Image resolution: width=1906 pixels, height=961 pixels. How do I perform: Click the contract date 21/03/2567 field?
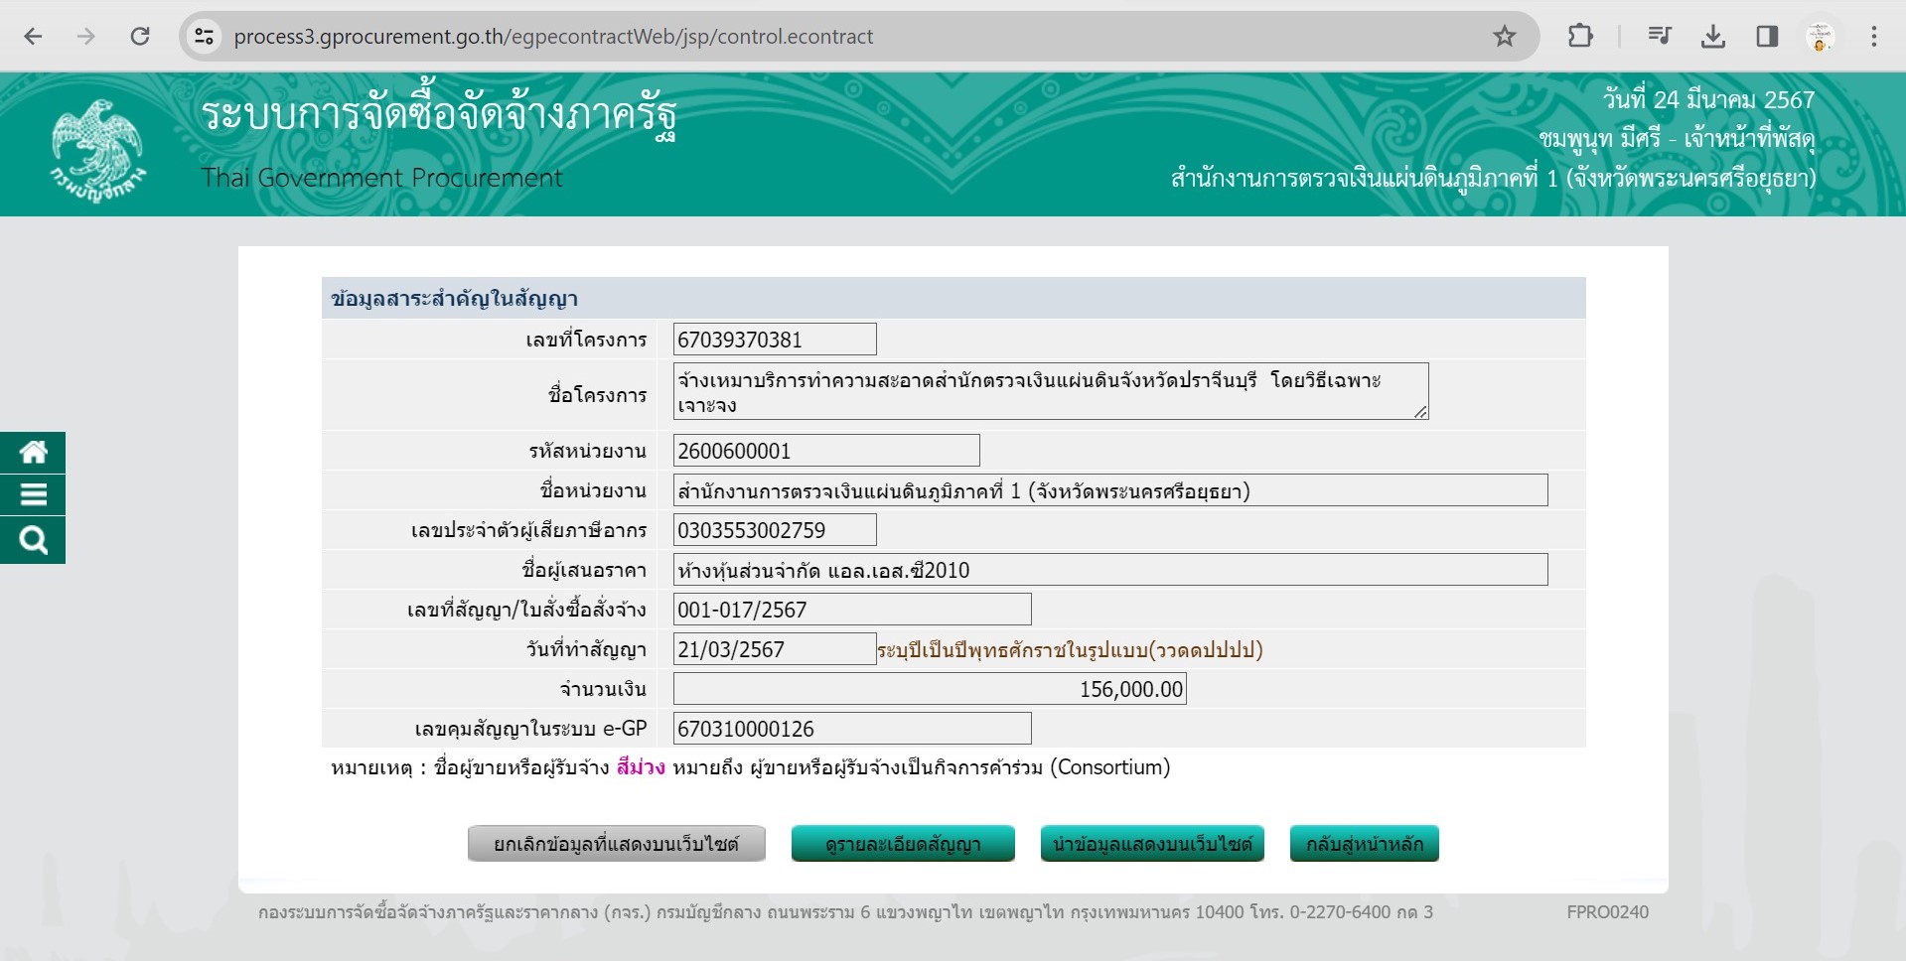[775, 649]
